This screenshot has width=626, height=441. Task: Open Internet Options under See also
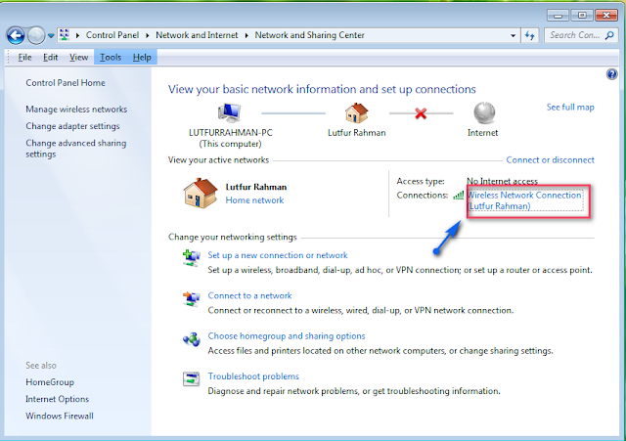click(57, 399)
